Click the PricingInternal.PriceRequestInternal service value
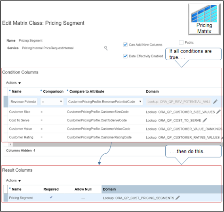Screen dimensions: 224x212 [x=48, y=48]
